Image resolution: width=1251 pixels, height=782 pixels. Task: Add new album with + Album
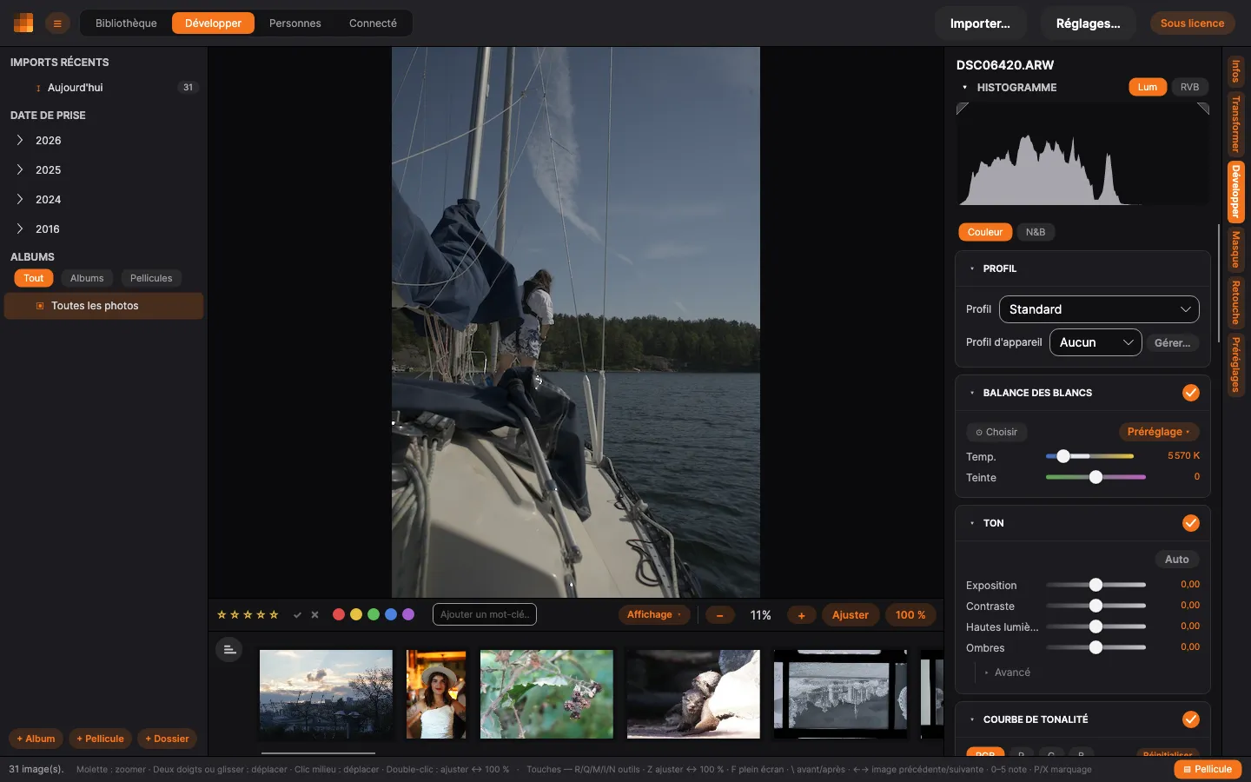pos(36,739)
